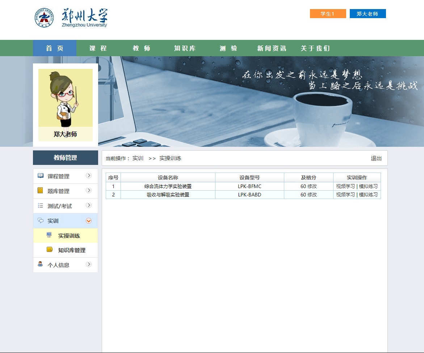The image size is (424, 353).
Task: Click the orange 学生1 button
Action: point(328,14)
